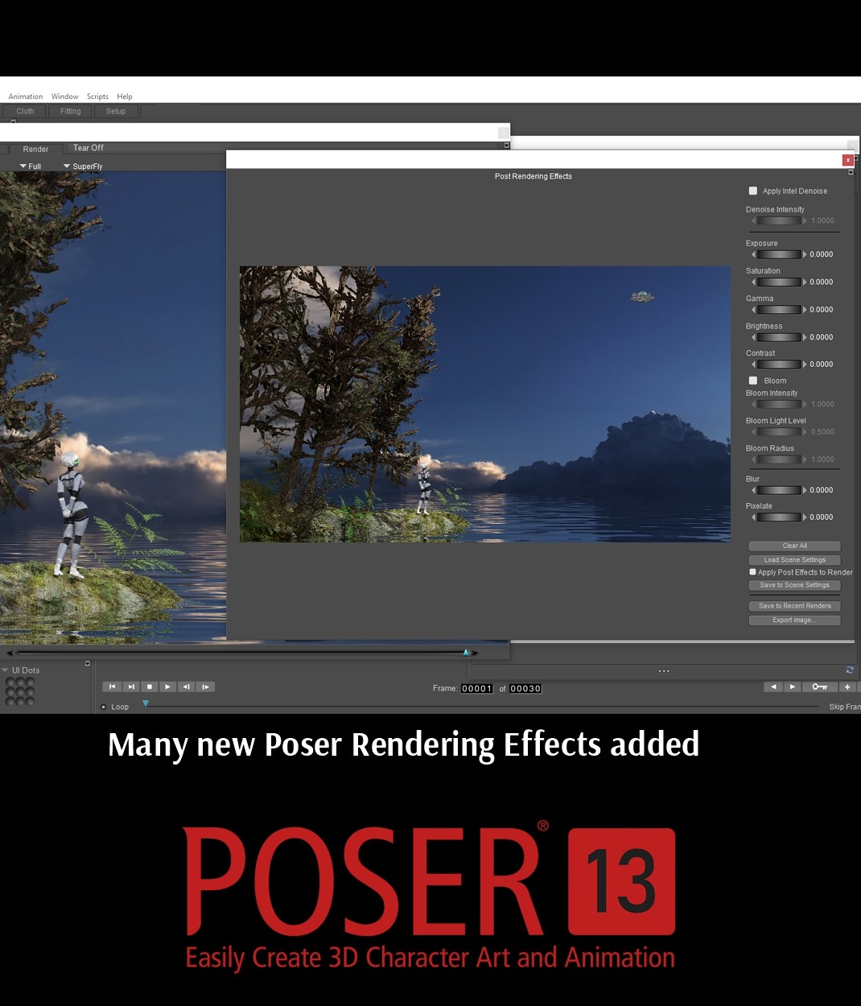
Task: Add a keyframe with plus icon
Action: coord(847,686)
